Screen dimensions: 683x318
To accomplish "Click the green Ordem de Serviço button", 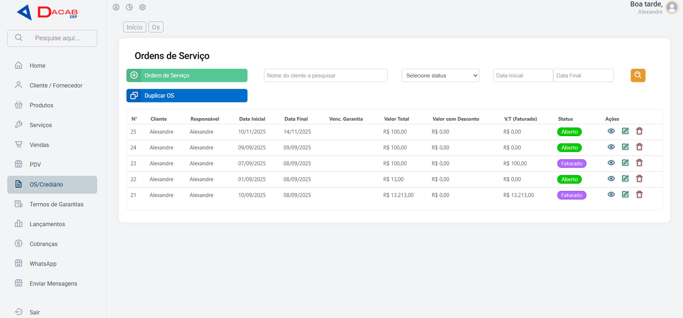I will tap(187, 76).
